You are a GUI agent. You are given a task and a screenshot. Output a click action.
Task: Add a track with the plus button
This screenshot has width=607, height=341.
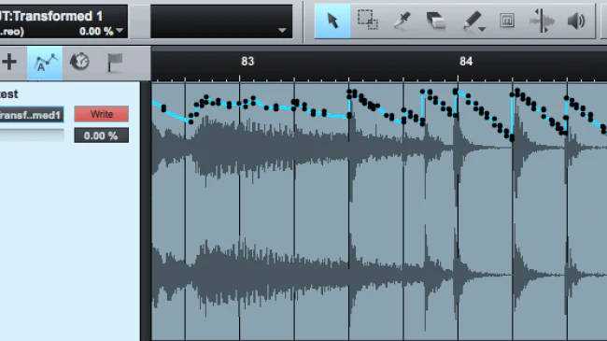9,62
